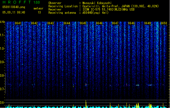The height and width of the screenshot is (108, 170).
Task: Click the Observer name Masayuki Kobayashi
Action: point(97,3)
